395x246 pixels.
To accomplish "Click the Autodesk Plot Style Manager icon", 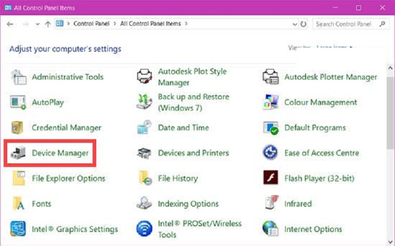I will [144, 76].
